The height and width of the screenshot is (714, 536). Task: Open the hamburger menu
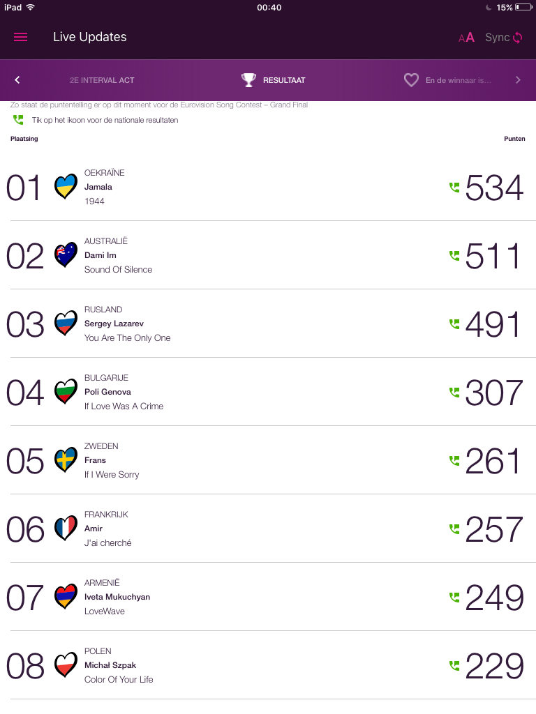click(21, 38)
